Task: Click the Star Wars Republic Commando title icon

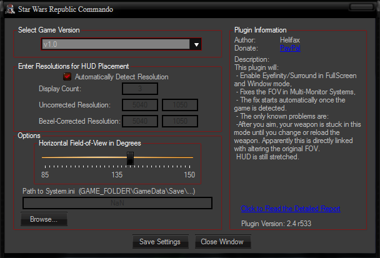Action: point(10,9)
